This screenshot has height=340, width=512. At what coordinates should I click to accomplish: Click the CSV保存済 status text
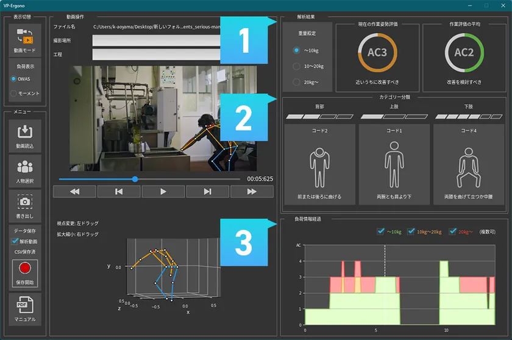25,252
